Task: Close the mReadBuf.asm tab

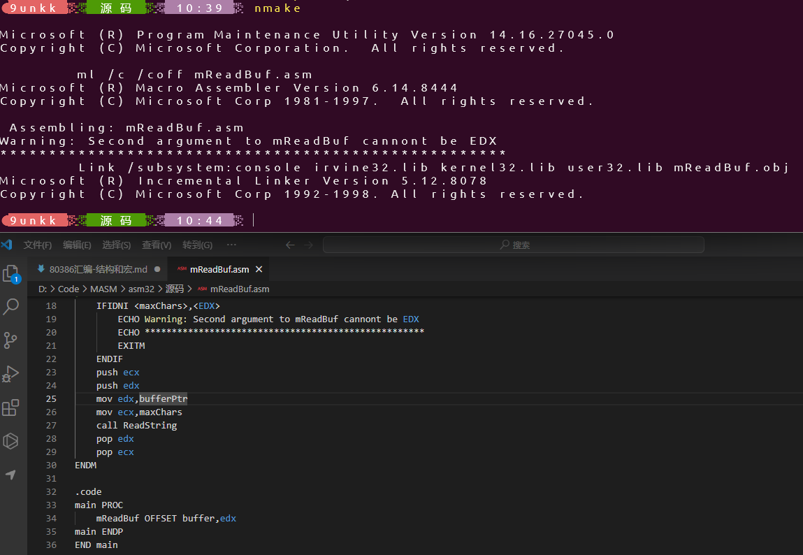Action: coord(259,269)
